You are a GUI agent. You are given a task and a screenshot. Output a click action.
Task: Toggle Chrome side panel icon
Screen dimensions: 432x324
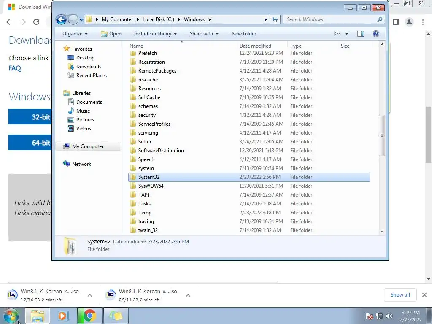pyautogui.click(x=396, y=22)
